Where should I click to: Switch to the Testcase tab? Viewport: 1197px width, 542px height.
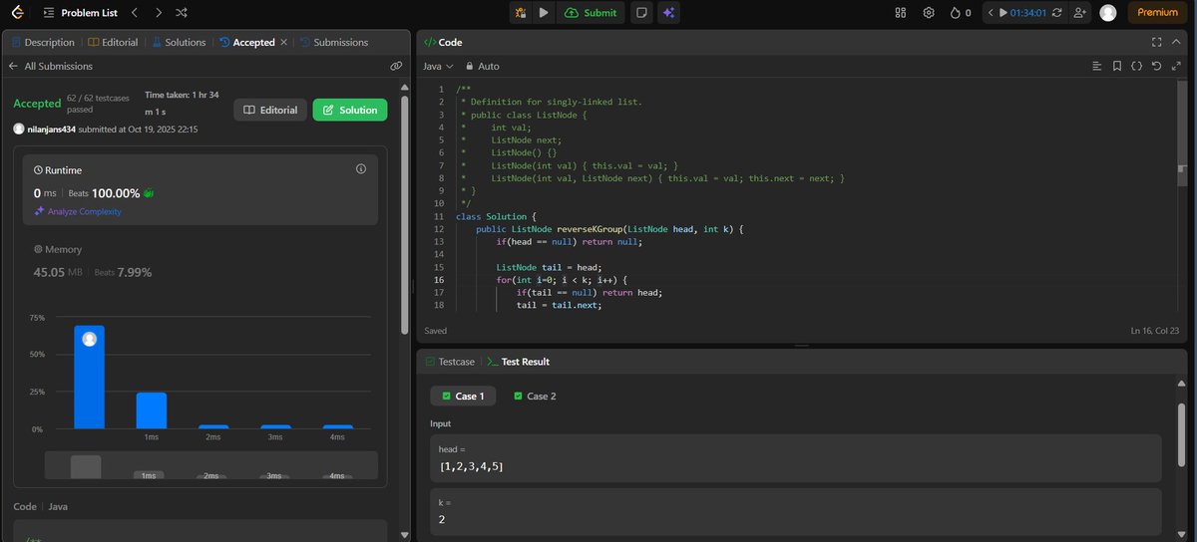pyautogui.click(x=449, y=362)
